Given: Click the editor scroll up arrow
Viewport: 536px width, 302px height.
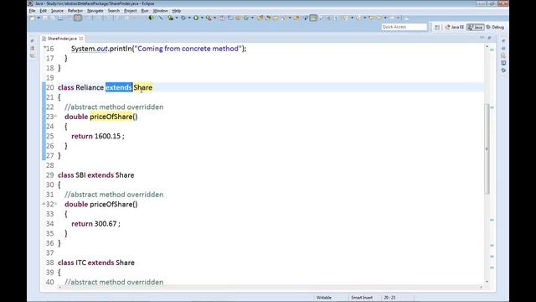Looking at the screenshot, I should pyautogui.click(x=487, y=46).
